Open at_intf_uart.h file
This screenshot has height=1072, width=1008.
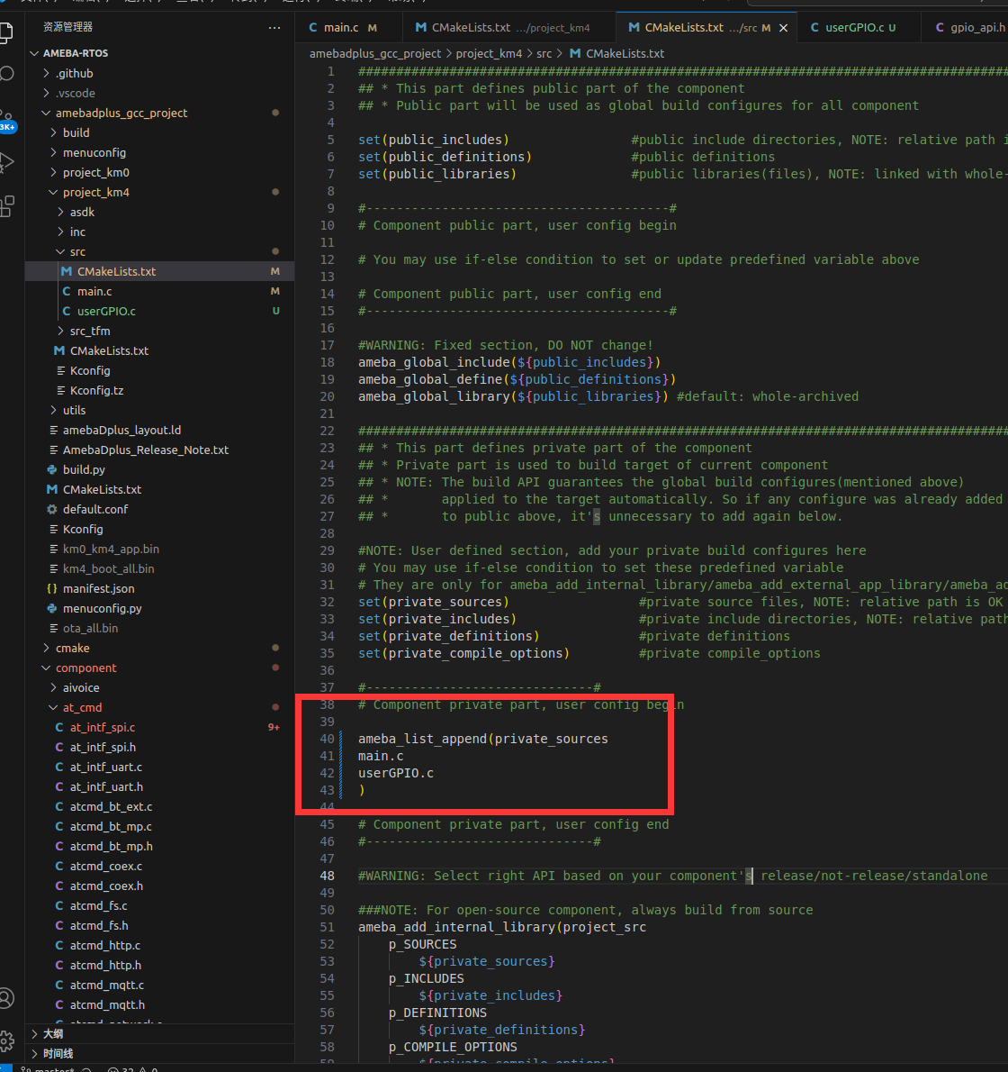click(160, 787)
